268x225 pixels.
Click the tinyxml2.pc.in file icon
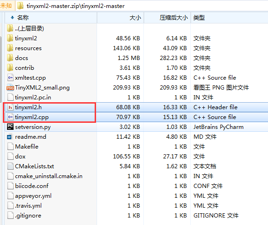10,97
